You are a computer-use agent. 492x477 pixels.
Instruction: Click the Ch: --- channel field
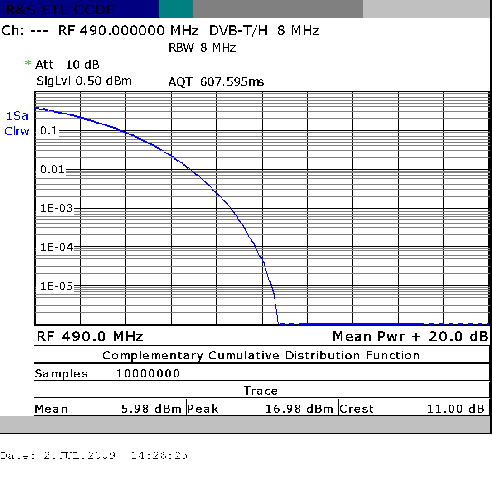coord(25,31)
